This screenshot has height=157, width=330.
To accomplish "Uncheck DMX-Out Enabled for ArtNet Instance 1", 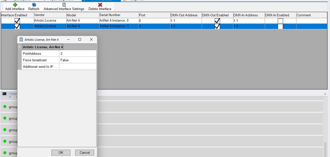I will [x=217, y=26].
